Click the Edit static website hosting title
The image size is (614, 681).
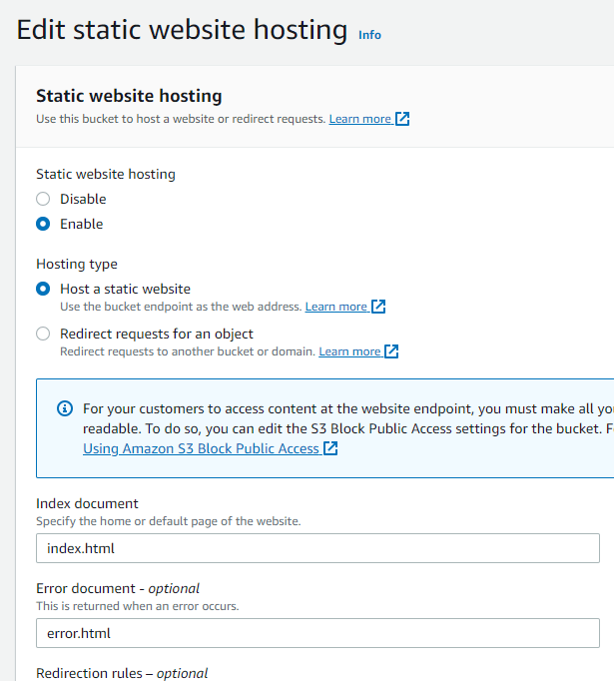pos(182,30)
